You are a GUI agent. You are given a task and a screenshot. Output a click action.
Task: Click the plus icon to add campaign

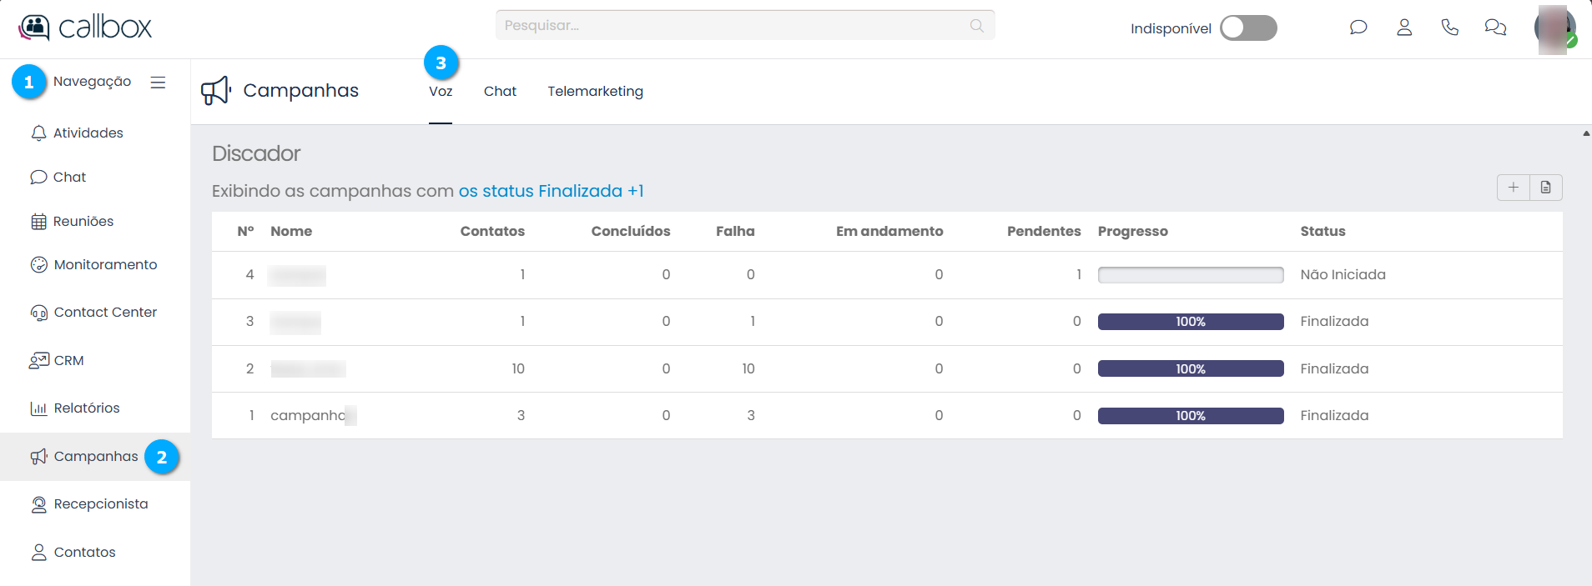pyautogui.click(x=1514, y=188)
